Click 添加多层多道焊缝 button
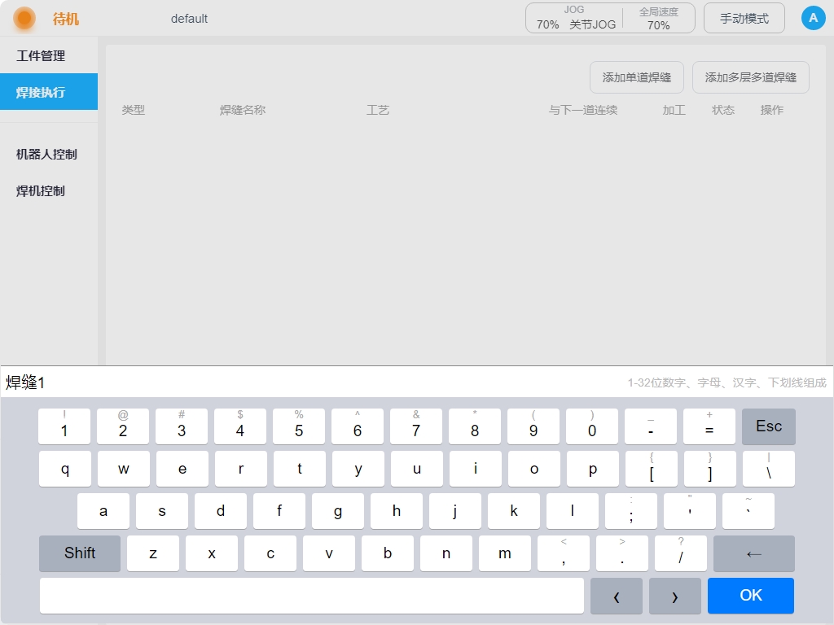The height and width of the screenshot is (625, 834). (x=750, y=77)
